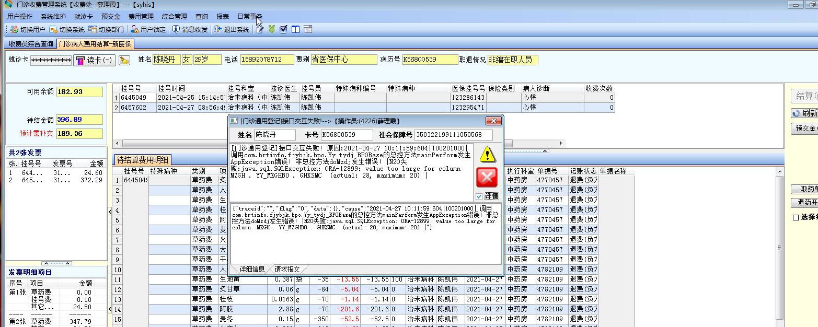The width and height of the screenshot is (818, 327).
Task: Click the 记账状态 column header
Action: (583, 171)
